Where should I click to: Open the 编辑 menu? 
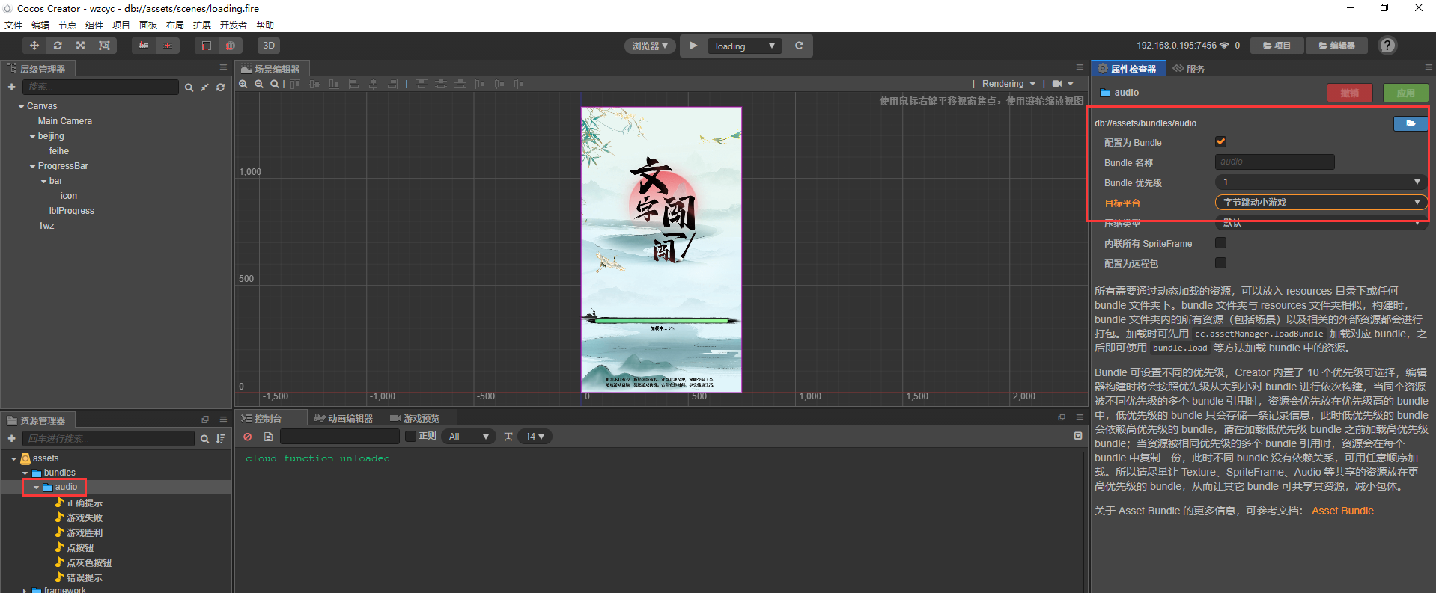40,25
